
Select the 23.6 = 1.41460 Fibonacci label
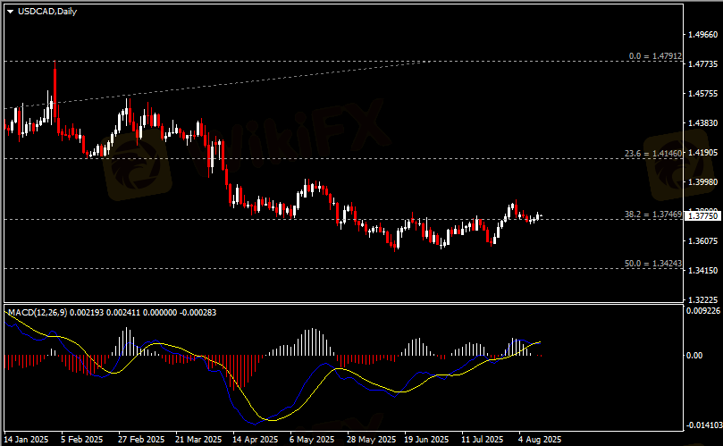(x=653, y=153)
